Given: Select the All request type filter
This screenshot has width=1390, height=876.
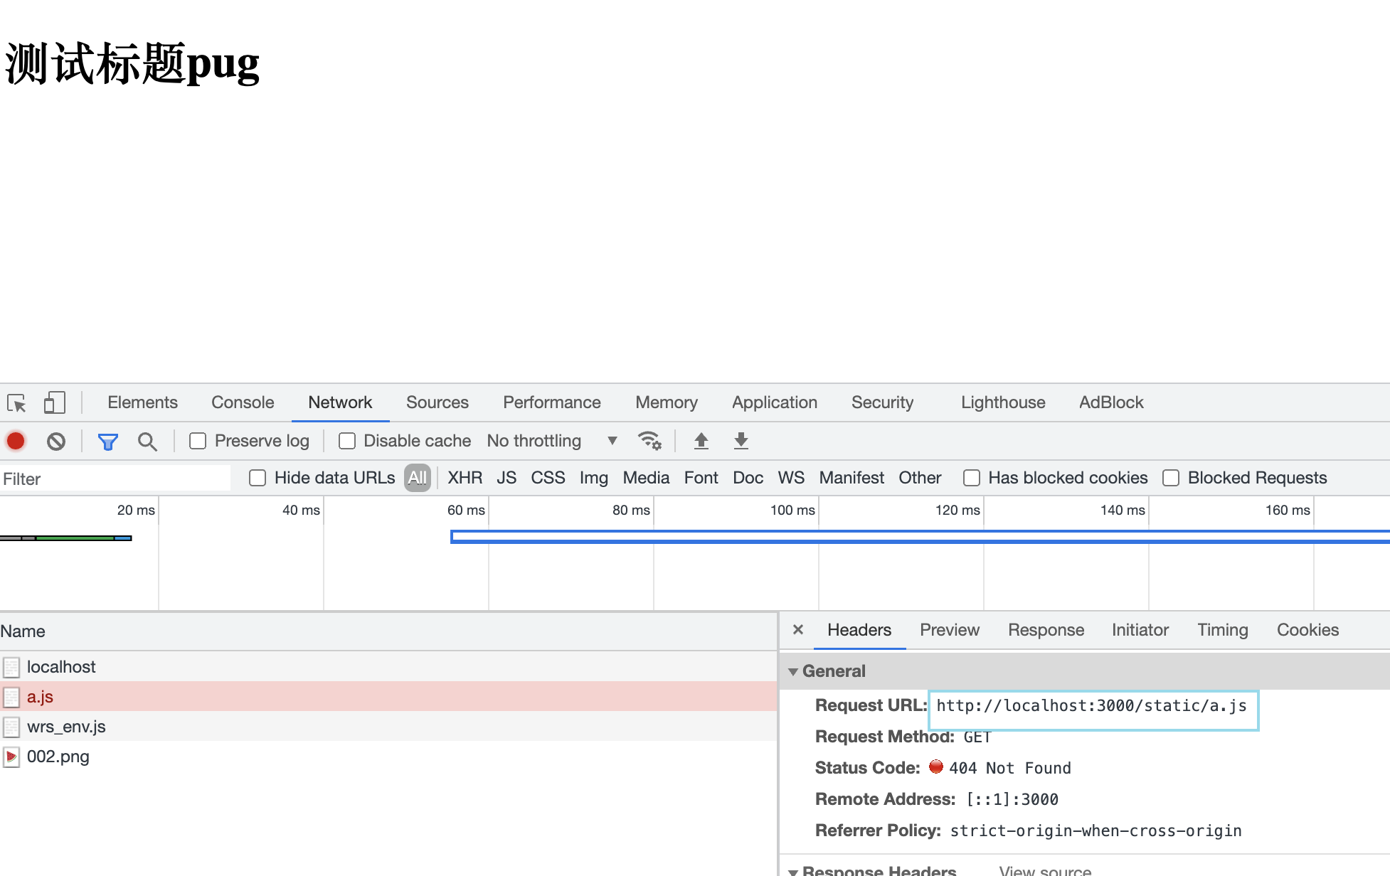Looking at the screenshot, I should click(x=418, y=478).
